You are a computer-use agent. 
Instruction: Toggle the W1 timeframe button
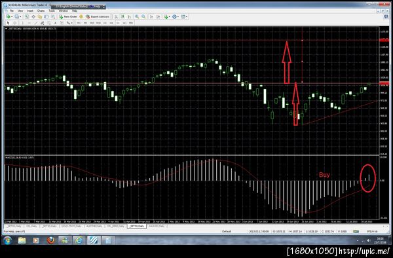[x=124, y=23]
